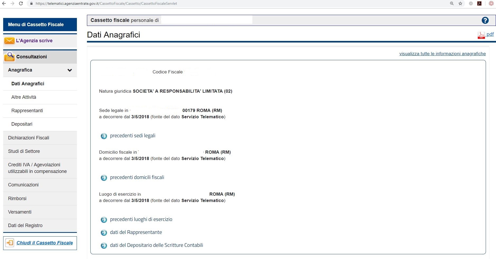Open Dichiarazioni Fiscali menu item
The image size is (496, 259).
[x=40, y=138]
